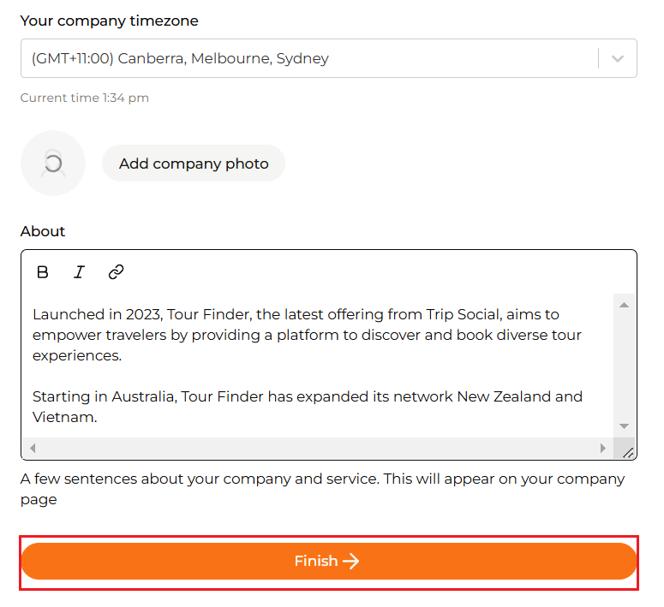This screenshot has width=664, height=607.
Task: Apply bold formatting in About editor
Action: [42, 271]
